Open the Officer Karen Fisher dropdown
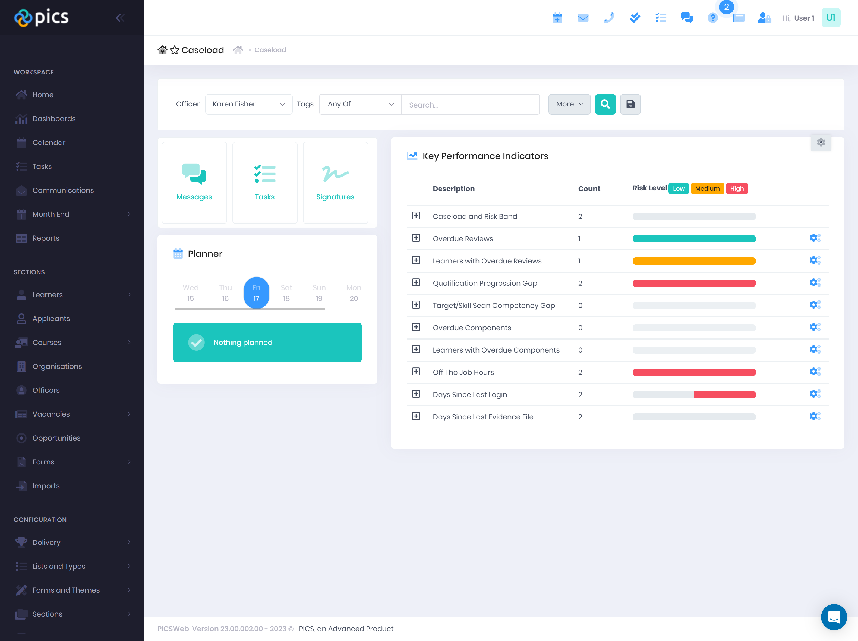 click(x=248, y=104)
